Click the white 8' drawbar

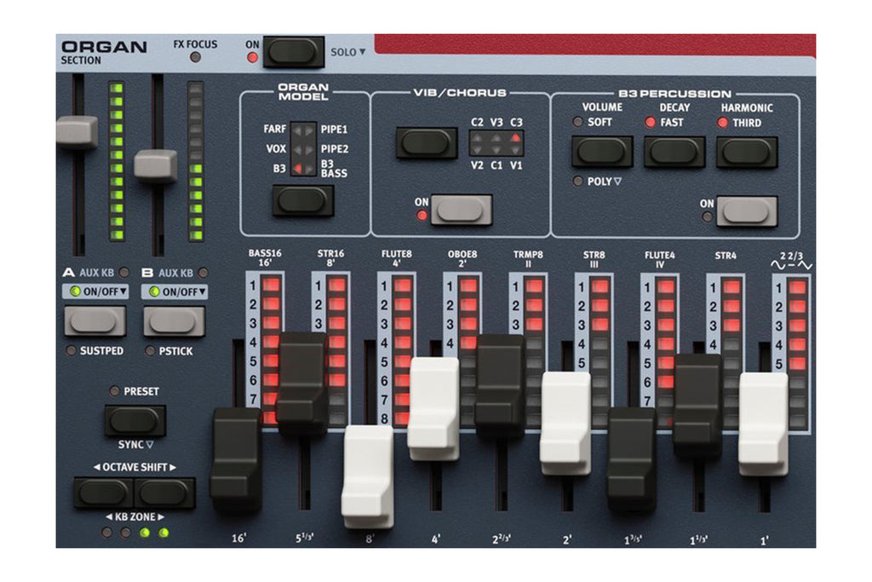pos(368,477)
